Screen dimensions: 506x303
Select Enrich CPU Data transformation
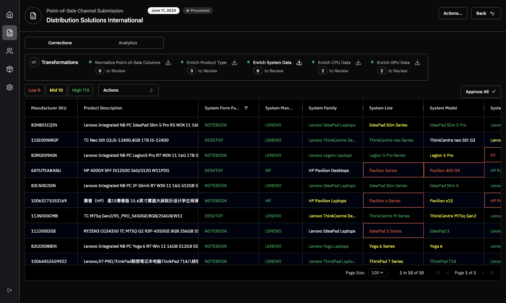pos(334,62)
